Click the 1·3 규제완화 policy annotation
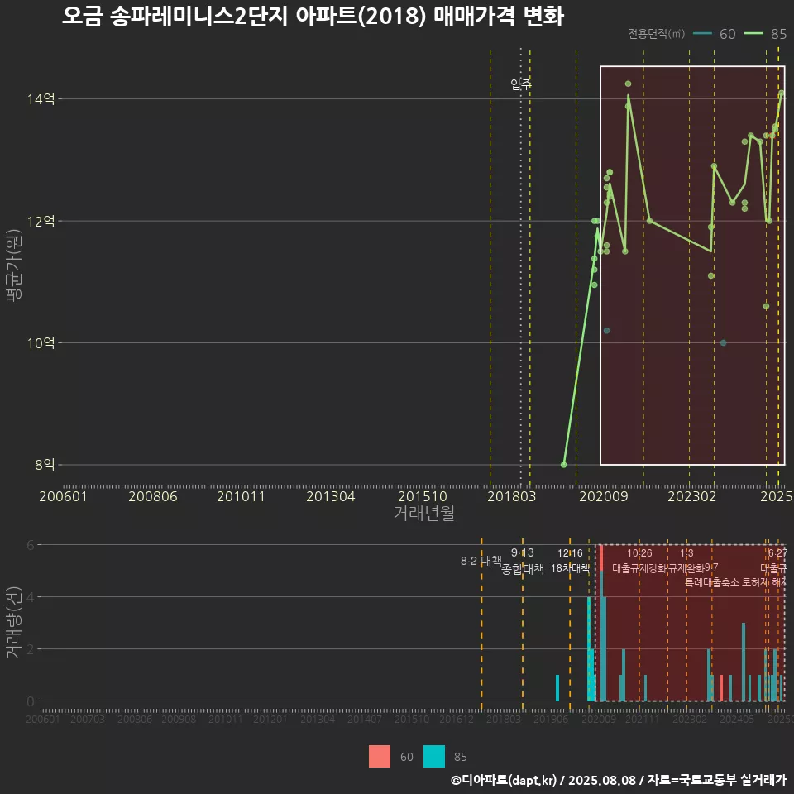The image size is (794, 794). pos(686,561)
